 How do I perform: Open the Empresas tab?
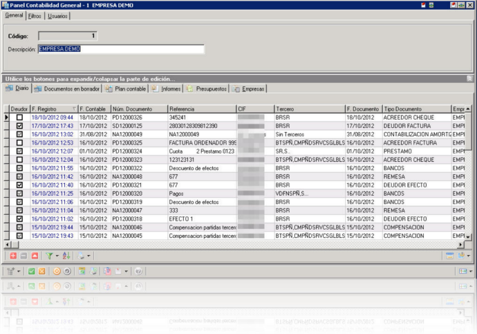click(x=248, y=89)
